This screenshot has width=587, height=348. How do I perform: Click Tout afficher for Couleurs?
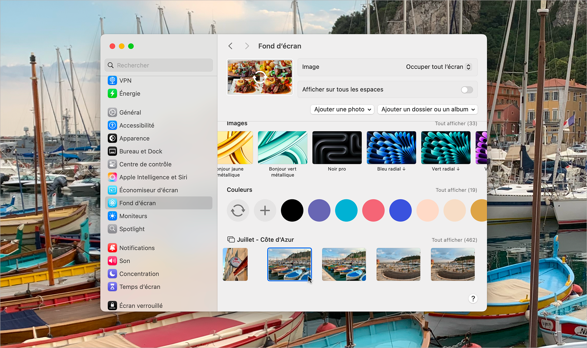coord(456,190)
